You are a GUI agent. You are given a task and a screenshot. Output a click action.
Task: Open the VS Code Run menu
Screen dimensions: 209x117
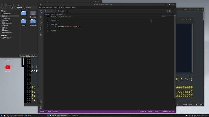pyautogui.click(x=62, y=8)
